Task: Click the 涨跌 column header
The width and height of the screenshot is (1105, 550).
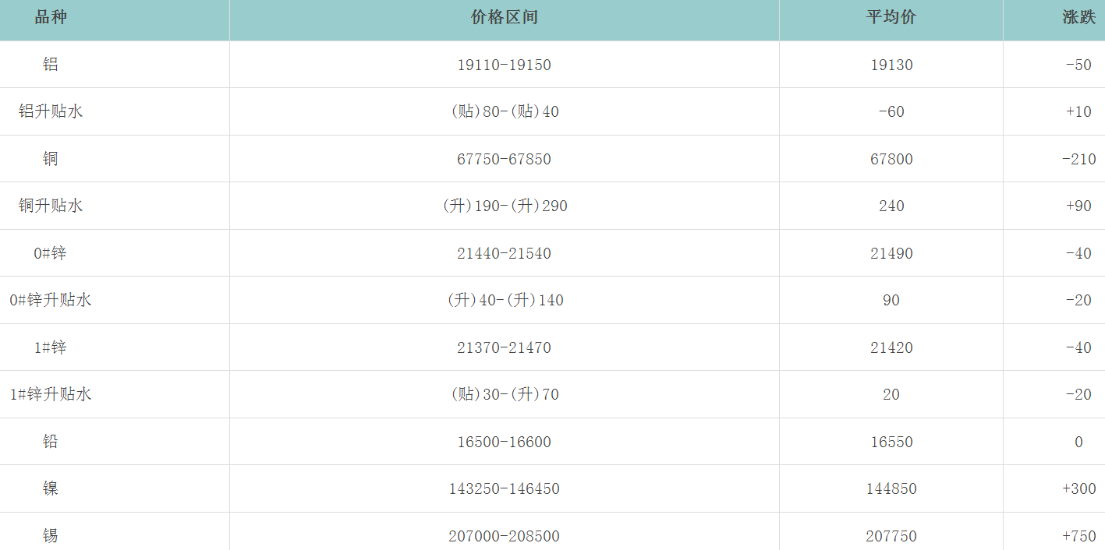Action: (x=1078, y=18)
